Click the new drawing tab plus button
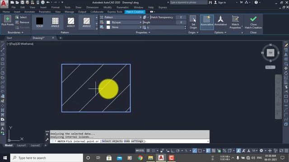The height and width of the screenshot is (162, 289). pyautogui.click(x=61, y=38)
